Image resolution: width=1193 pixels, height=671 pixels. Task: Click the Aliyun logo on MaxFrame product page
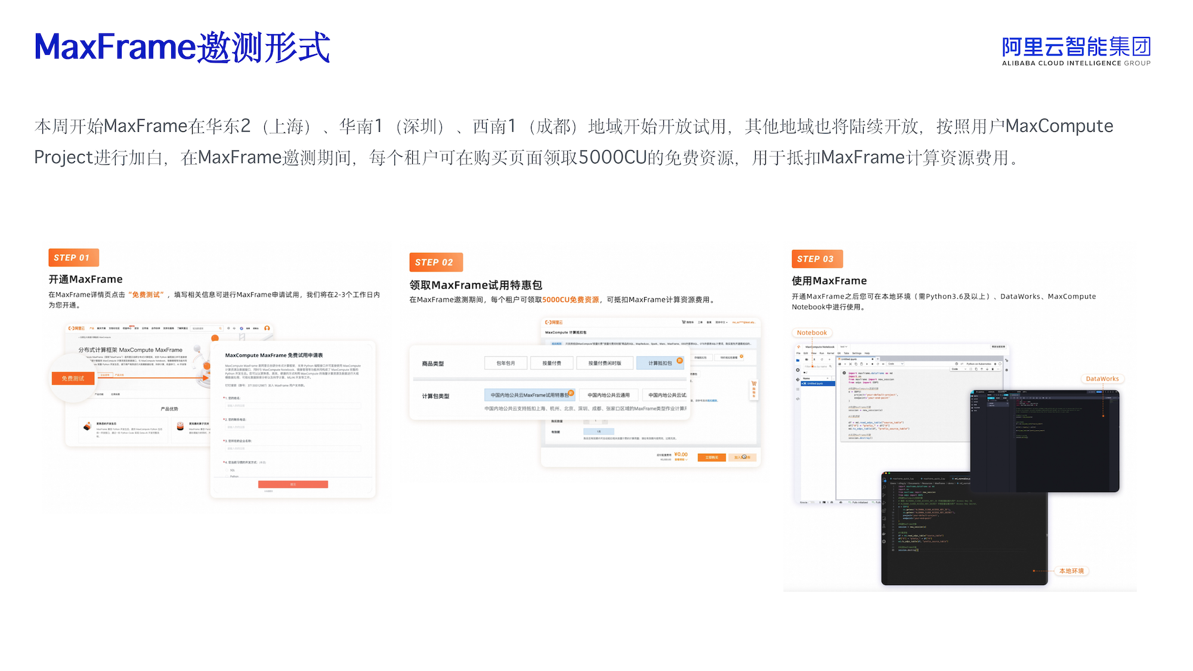(x=76, y=328)
